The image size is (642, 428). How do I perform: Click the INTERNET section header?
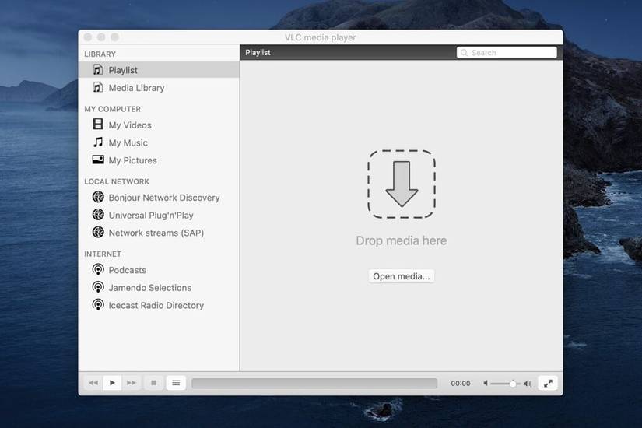coord(103,254)
